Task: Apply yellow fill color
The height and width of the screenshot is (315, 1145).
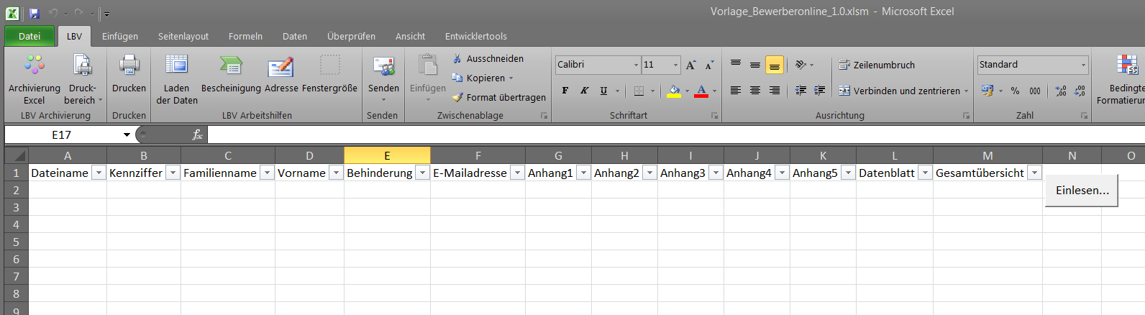Action: pos(674,91)
